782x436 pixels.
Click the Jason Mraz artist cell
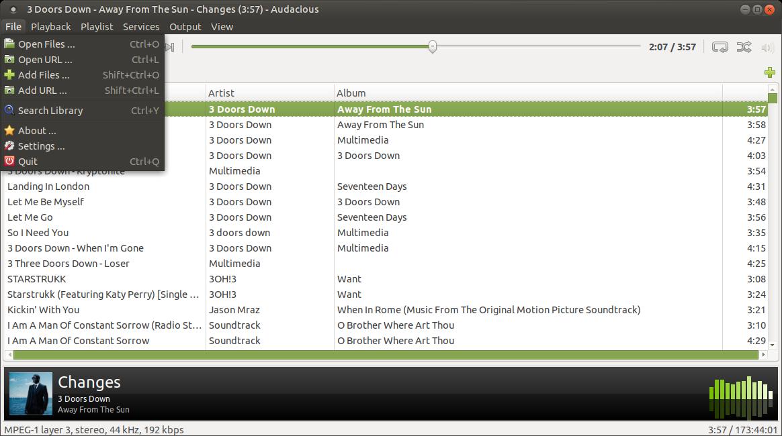tap(234, 310)
